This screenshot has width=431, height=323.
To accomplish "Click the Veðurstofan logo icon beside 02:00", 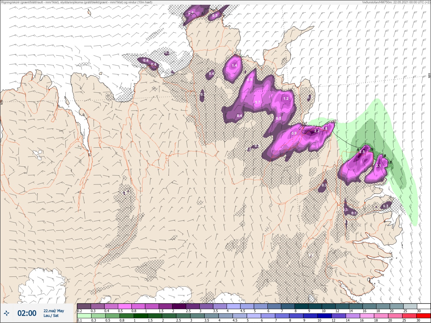I will pyautogui.click(x=6, y=314).
